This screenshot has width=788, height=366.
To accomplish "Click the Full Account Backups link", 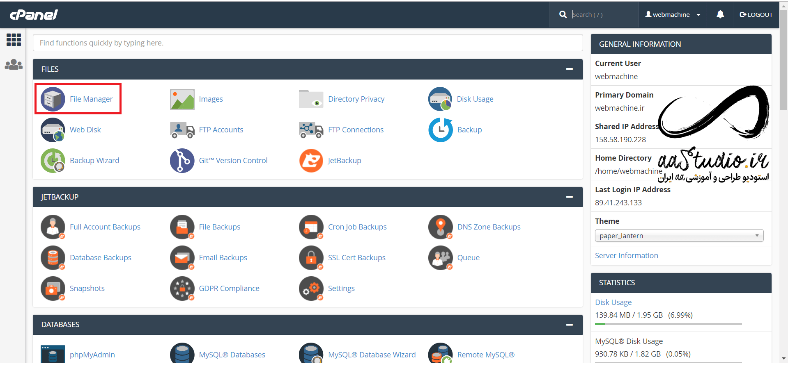I will coord(105,227).
